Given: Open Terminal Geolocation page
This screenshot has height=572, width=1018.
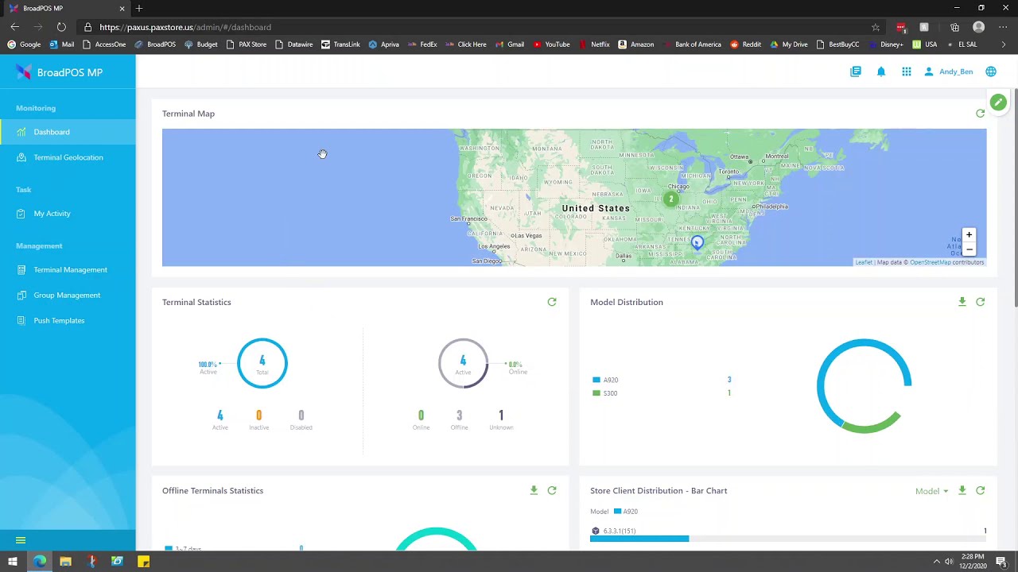Looking at the screenshot, I should [x=68, y=157].
